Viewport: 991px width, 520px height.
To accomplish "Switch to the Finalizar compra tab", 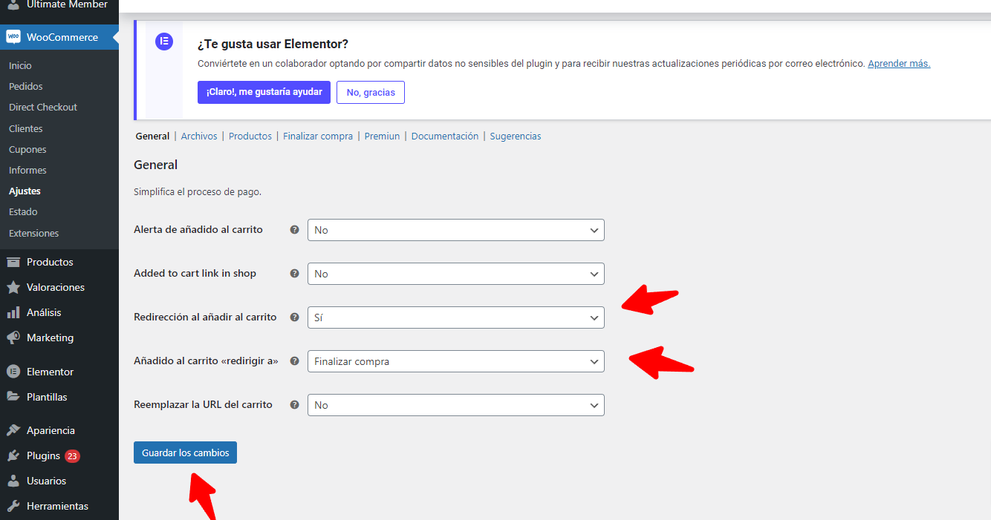I will coord(318,136).
